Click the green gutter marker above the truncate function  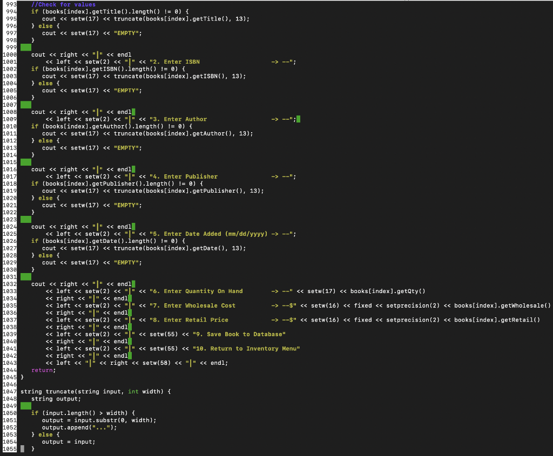(x=25, y=406)
